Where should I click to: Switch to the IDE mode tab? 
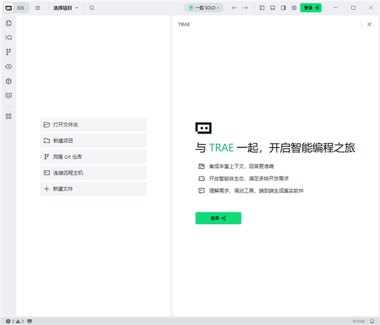[x=21, y=8]
